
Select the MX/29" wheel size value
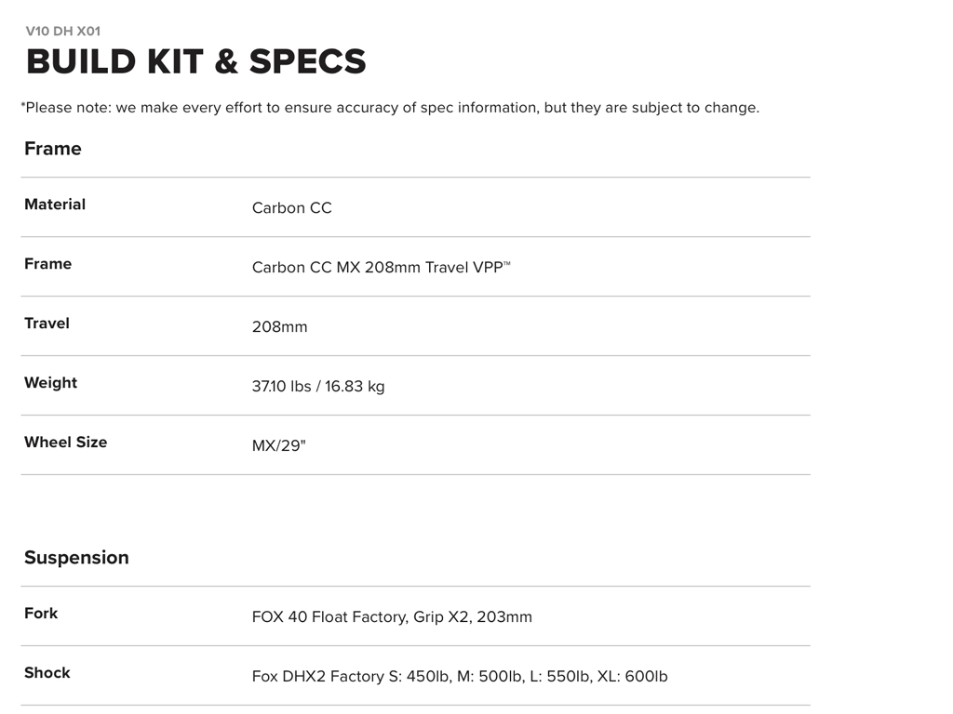click(x=278, y=446)
